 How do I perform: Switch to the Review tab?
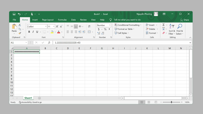(83, 20)
